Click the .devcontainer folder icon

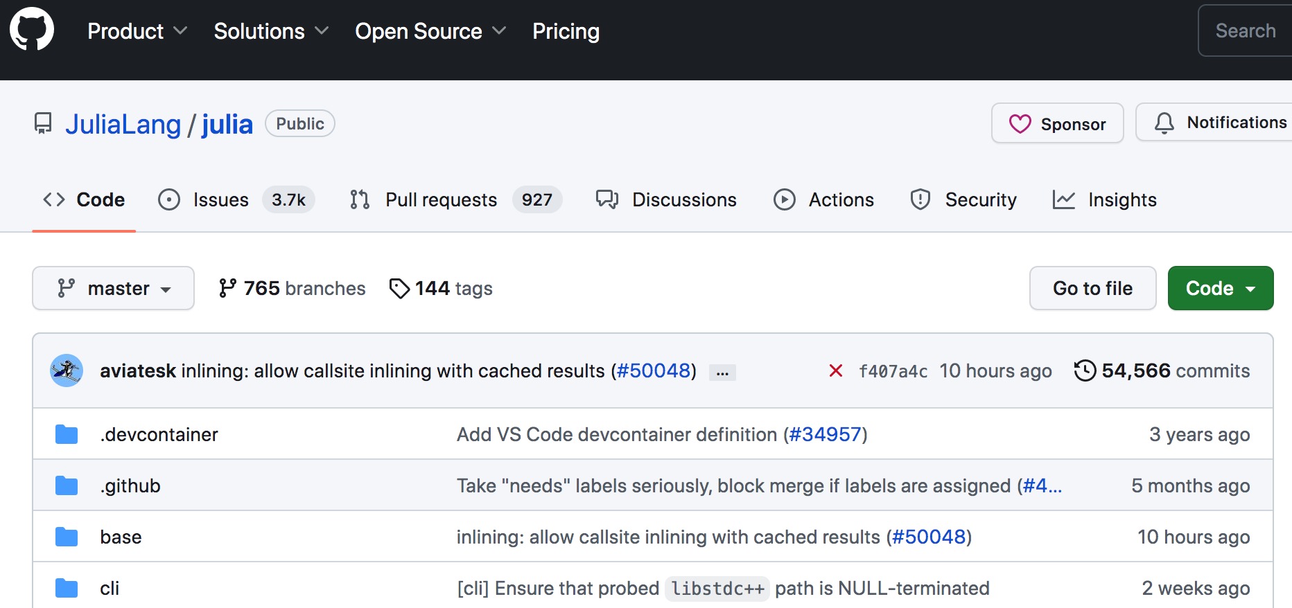[x=67, y=434]
